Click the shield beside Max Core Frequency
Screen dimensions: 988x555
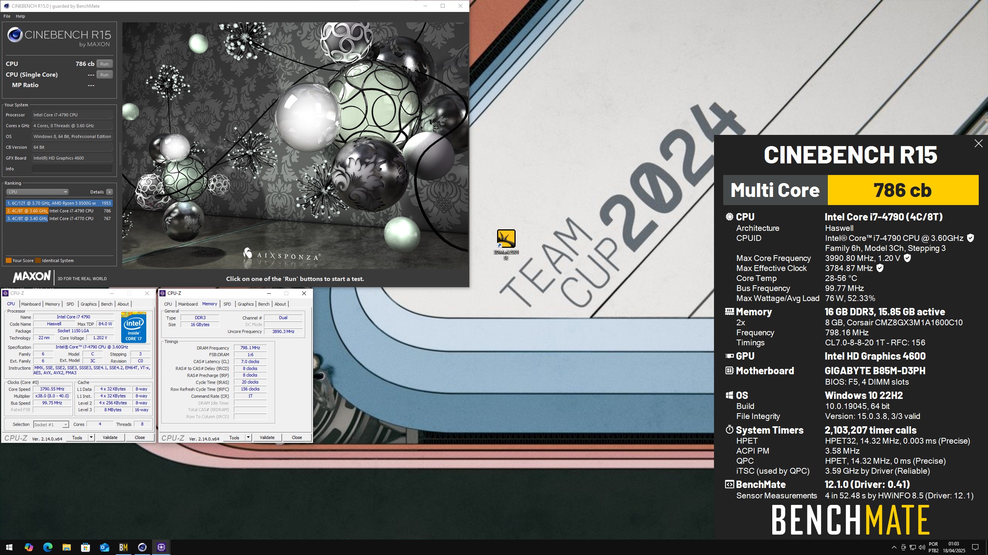(x=907, y=258)
